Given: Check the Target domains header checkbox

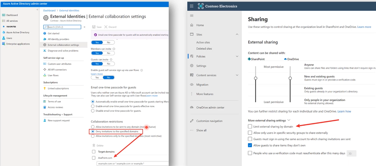Looking at the screenshot, I should click(94, 152).
